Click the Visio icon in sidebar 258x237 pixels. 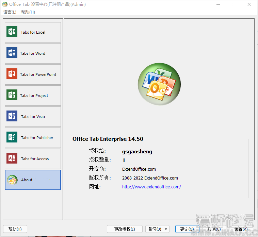[12, 116]
